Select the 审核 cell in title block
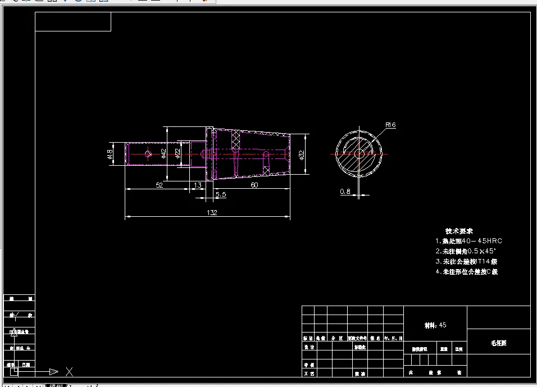This screenshot has width=537, height=387. click(310, 365)
